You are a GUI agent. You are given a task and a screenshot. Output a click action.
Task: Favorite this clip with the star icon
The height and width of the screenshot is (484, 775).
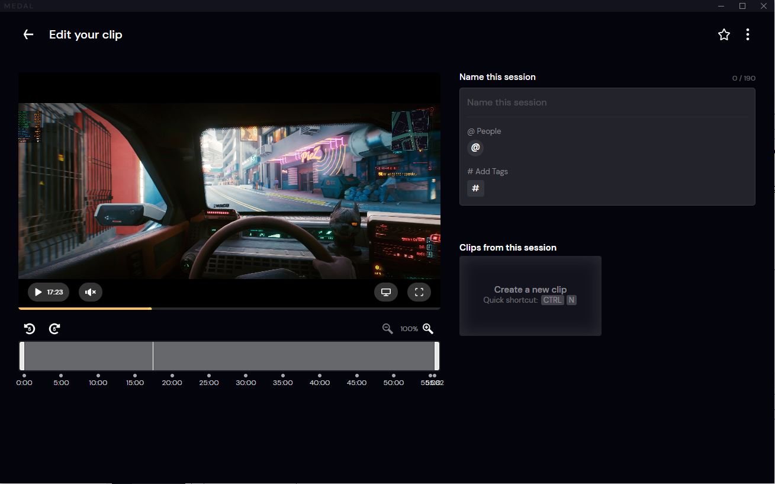tap(724, 34)
